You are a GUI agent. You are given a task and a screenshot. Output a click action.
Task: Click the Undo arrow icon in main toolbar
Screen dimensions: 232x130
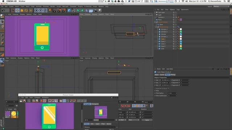3,10
